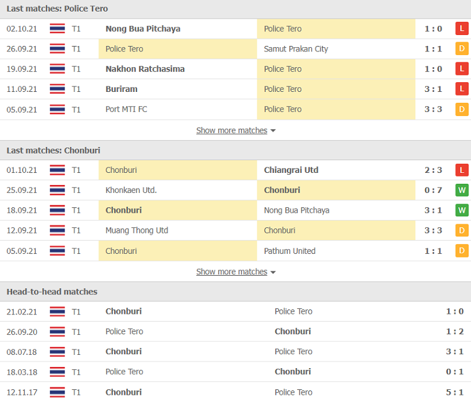Click the 3:3 score of Port MTI FC match

(433, 109)
